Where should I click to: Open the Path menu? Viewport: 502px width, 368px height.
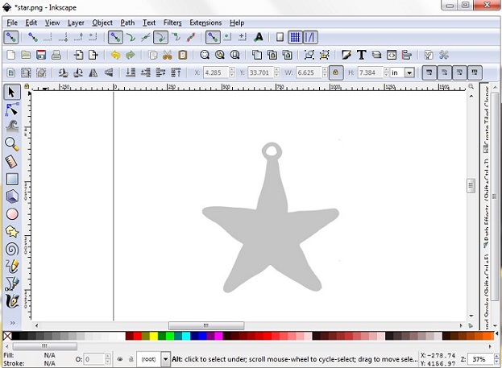pos(127,23)
